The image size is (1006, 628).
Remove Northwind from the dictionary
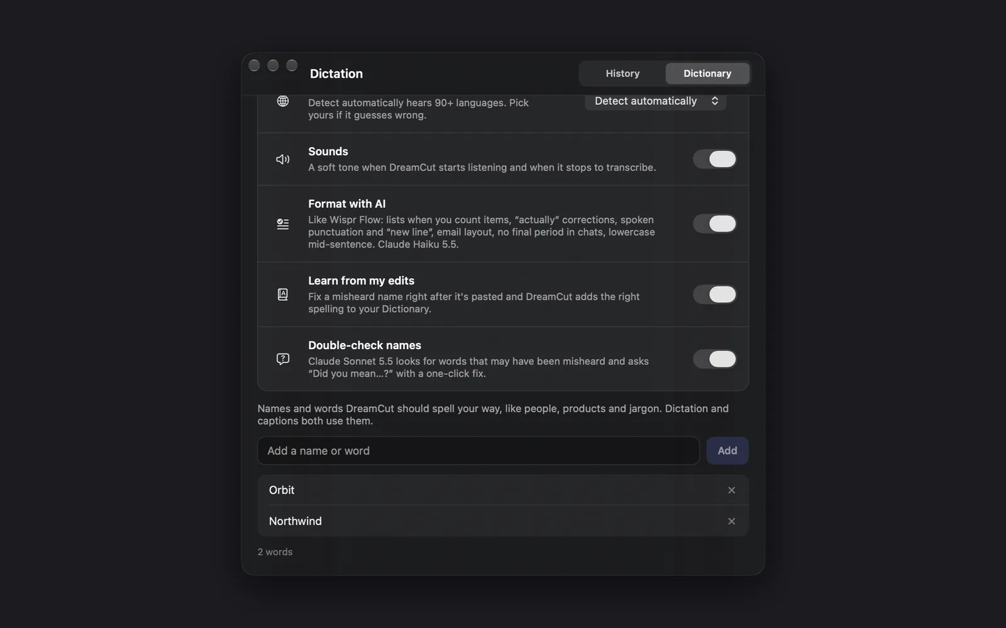pos(731,521)
